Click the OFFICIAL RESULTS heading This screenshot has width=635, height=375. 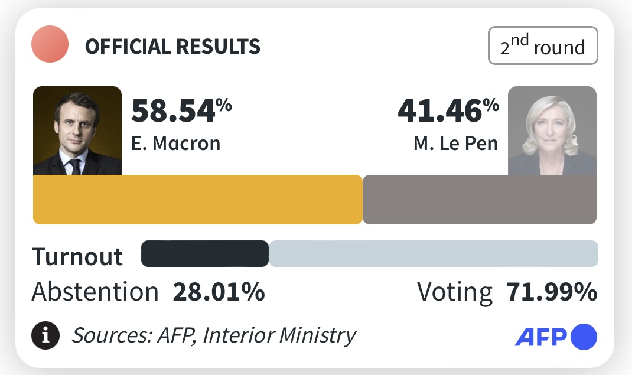172,46
